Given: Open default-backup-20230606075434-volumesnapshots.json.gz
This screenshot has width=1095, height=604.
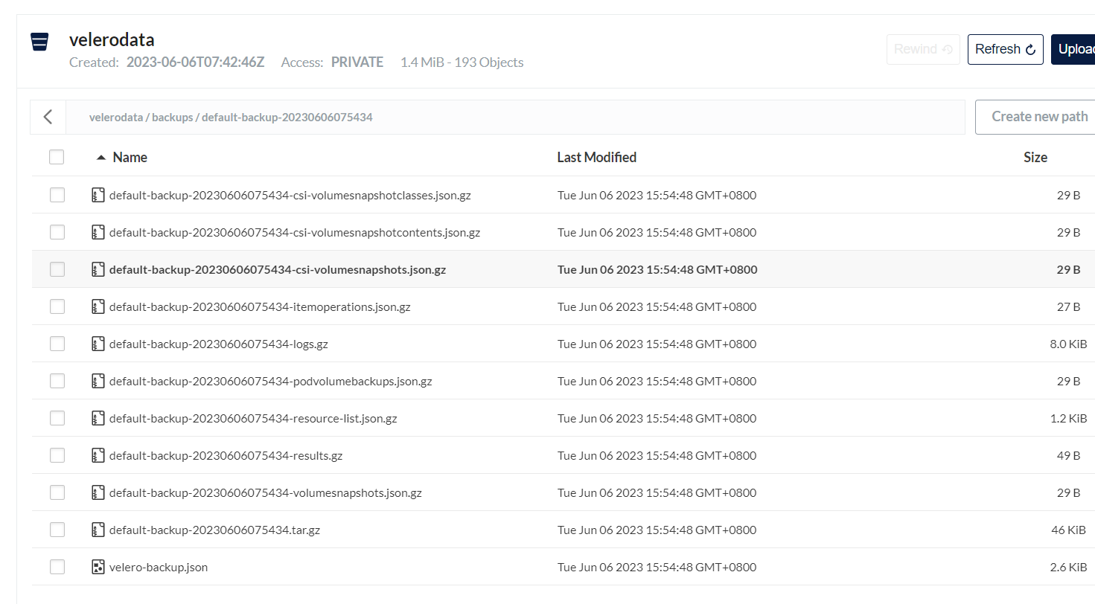Looking at the screenshot, I should pos(266,493).
